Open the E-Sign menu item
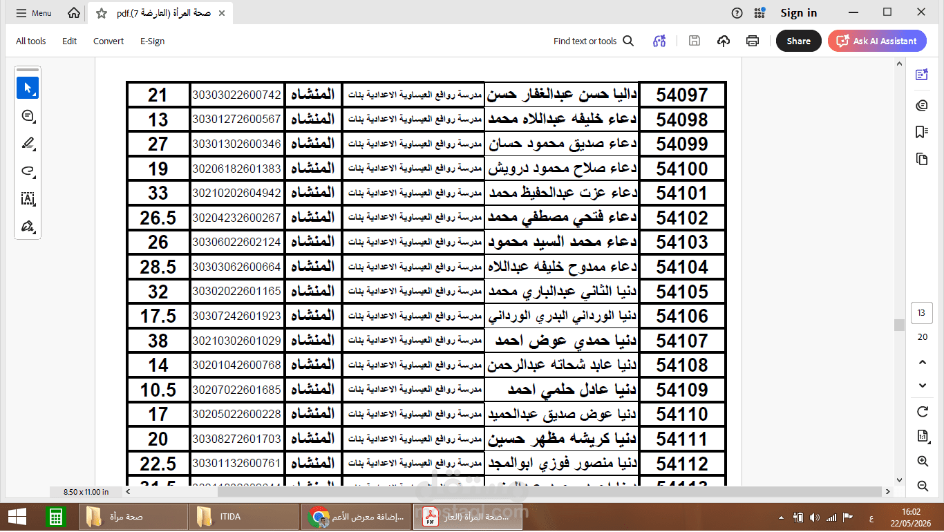Viewport: 944px width, 532px height. click(x=152, y=41)
